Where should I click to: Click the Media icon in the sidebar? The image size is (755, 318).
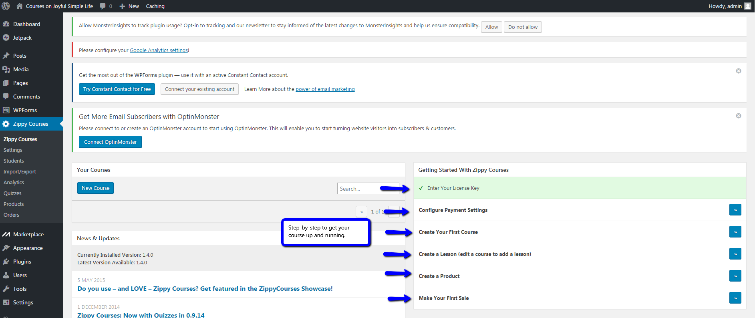6,69
